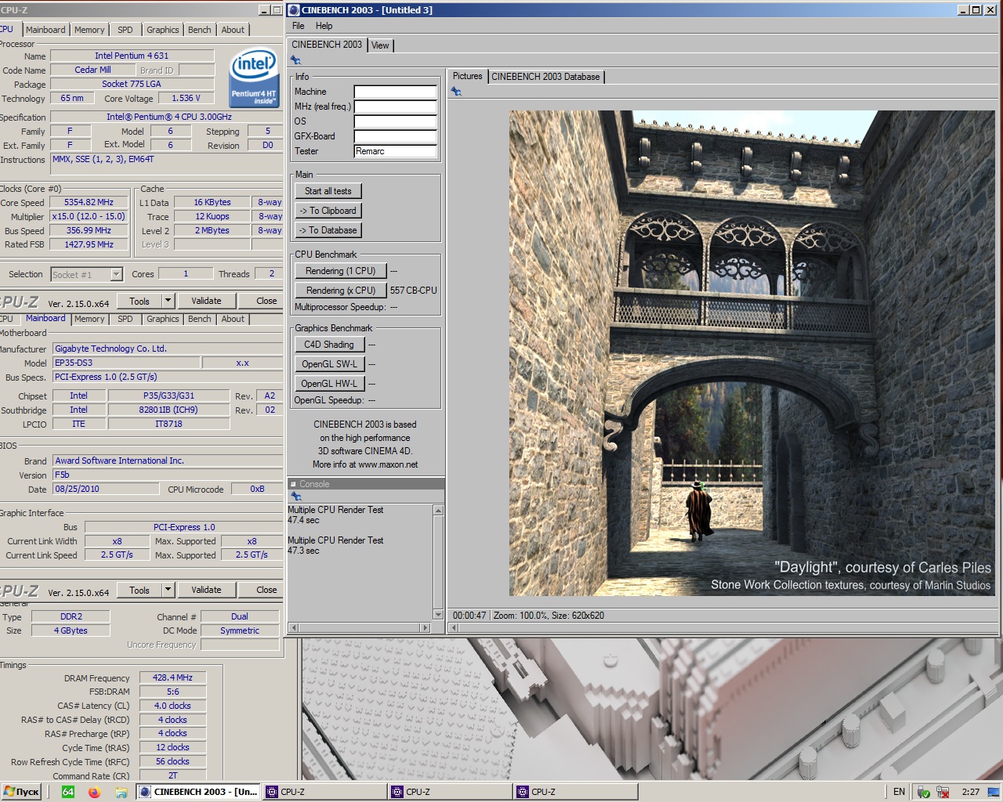Click the Console horizontal scroll left arrow
The height and width of the screenshot is (802, 1003).
[x=294, y=627]
